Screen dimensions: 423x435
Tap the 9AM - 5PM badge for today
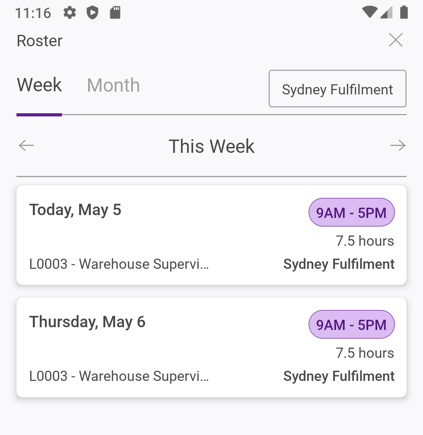click(351, 212)
